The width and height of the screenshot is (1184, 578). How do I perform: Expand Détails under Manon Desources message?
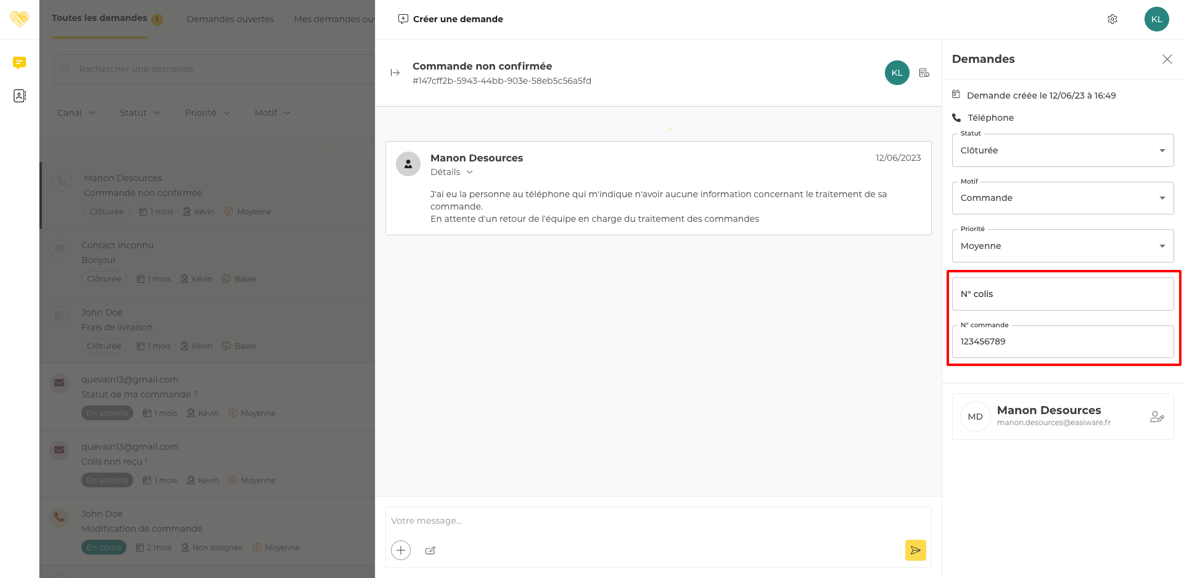point(451,172)
